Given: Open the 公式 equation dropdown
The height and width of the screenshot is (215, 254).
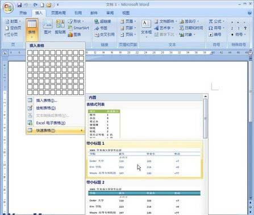Looking at the screenshot, I should (x=216, y=21).
